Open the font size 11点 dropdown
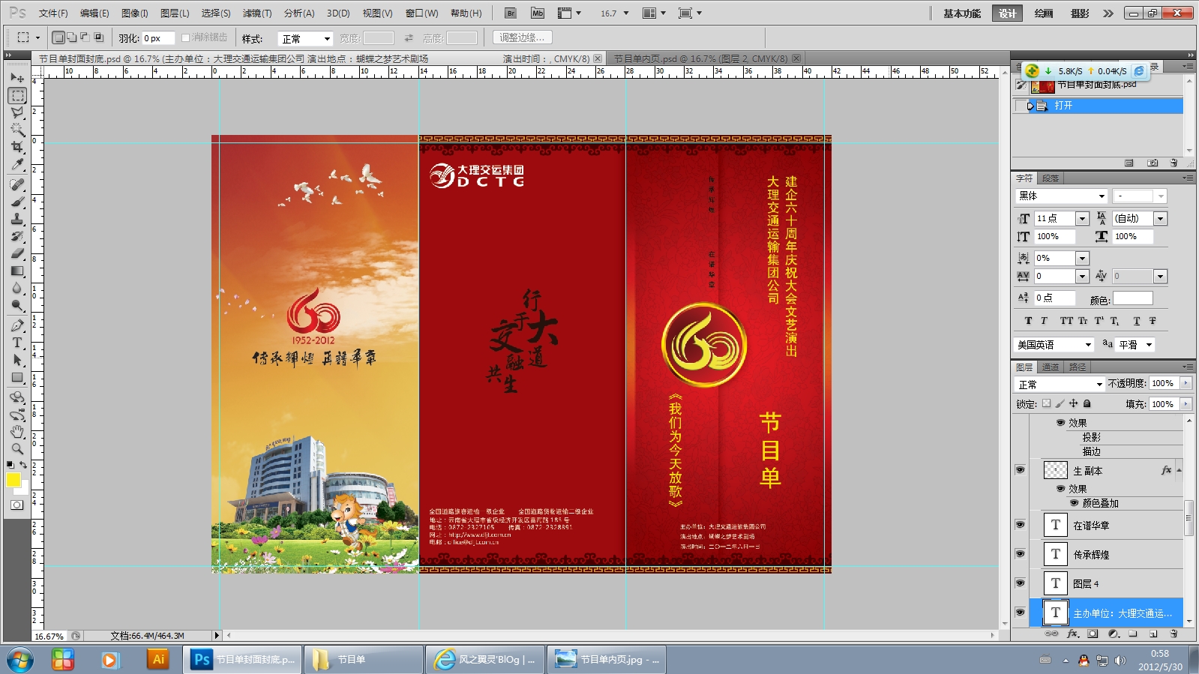1199x674 pixels. tap(1082, 218)
